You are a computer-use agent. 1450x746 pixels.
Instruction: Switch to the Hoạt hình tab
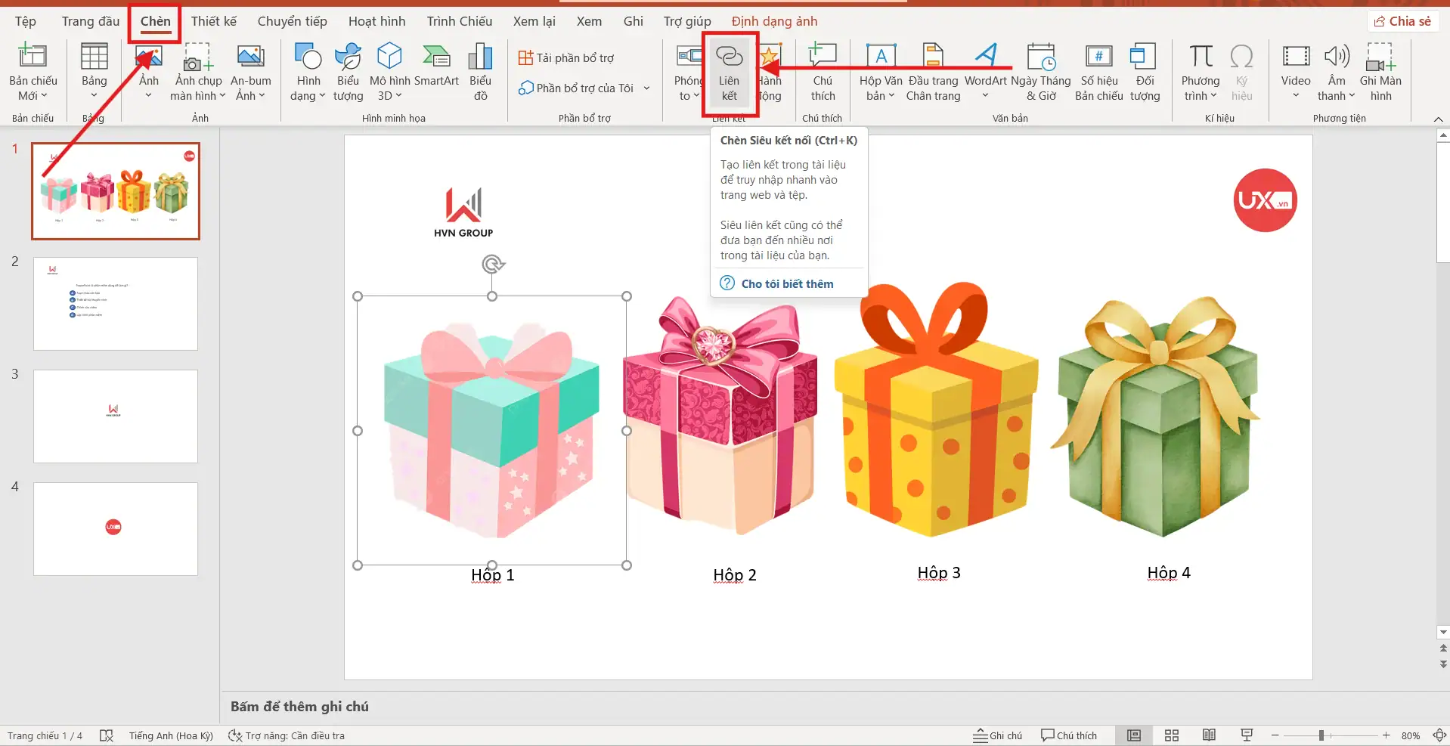pos(376,21)
